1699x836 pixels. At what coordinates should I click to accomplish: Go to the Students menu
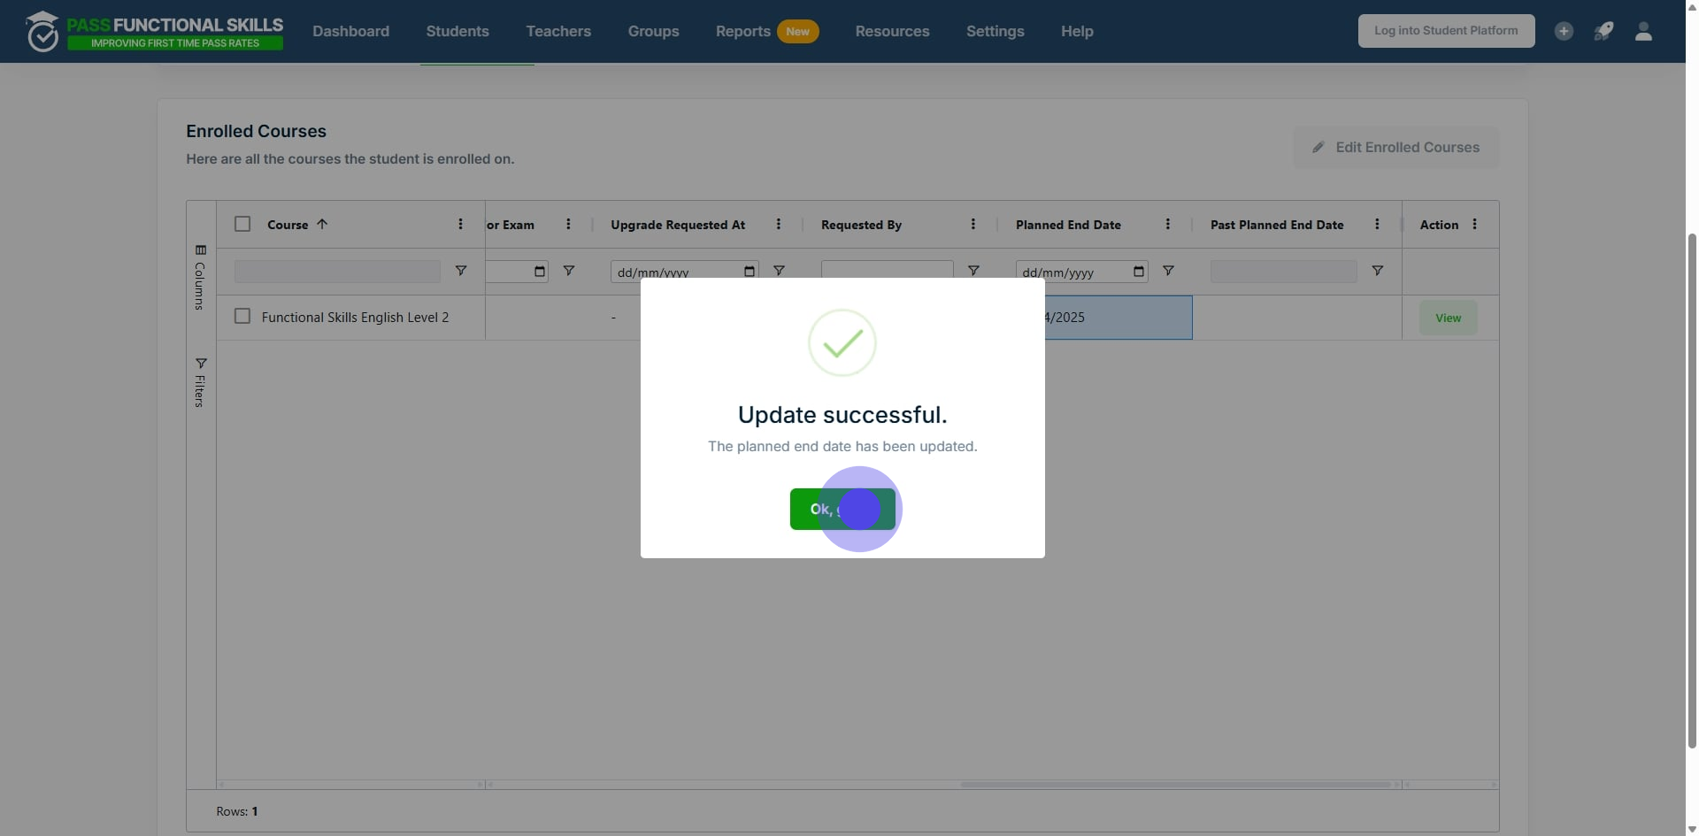coord(457,32)
